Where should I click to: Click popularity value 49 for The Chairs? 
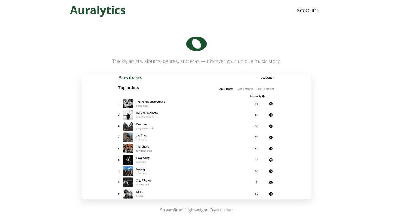[257, 149]
